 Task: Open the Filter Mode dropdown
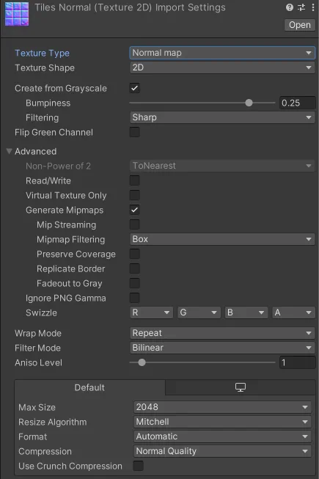tap(222, 348)
